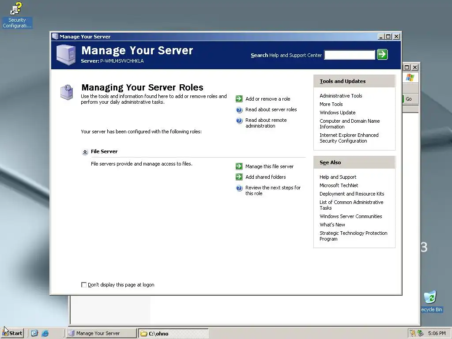The image size is (452, 339).
Task: Open Strategic Technology Protection Program link
Action: [x=353, y=236]
